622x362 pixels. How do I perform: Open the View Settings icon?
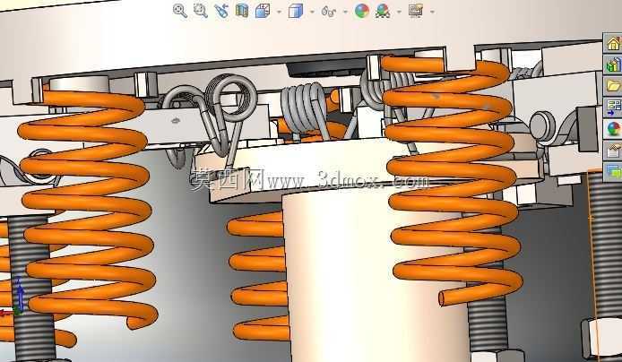click(x=416, y=11)
